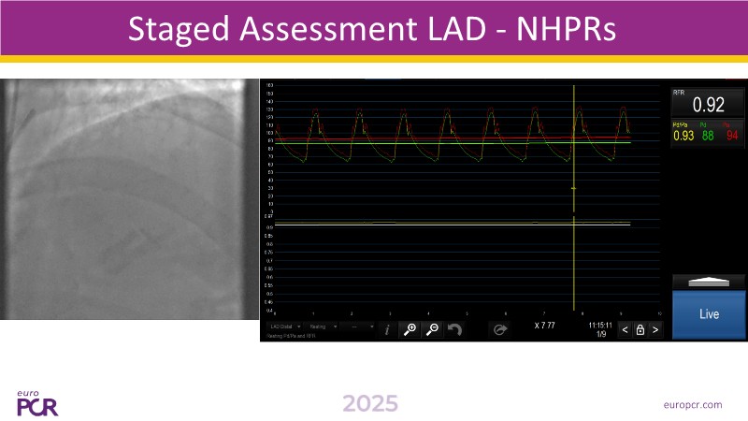This screenshot has height=421, width=748.
Task: Click the euroPCR logo
Action: click(38, 403)
